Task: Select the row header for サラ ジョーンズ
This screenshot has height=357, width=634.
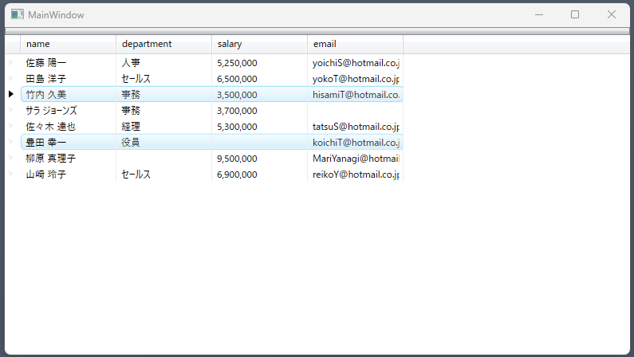Action: coord(13,110)
